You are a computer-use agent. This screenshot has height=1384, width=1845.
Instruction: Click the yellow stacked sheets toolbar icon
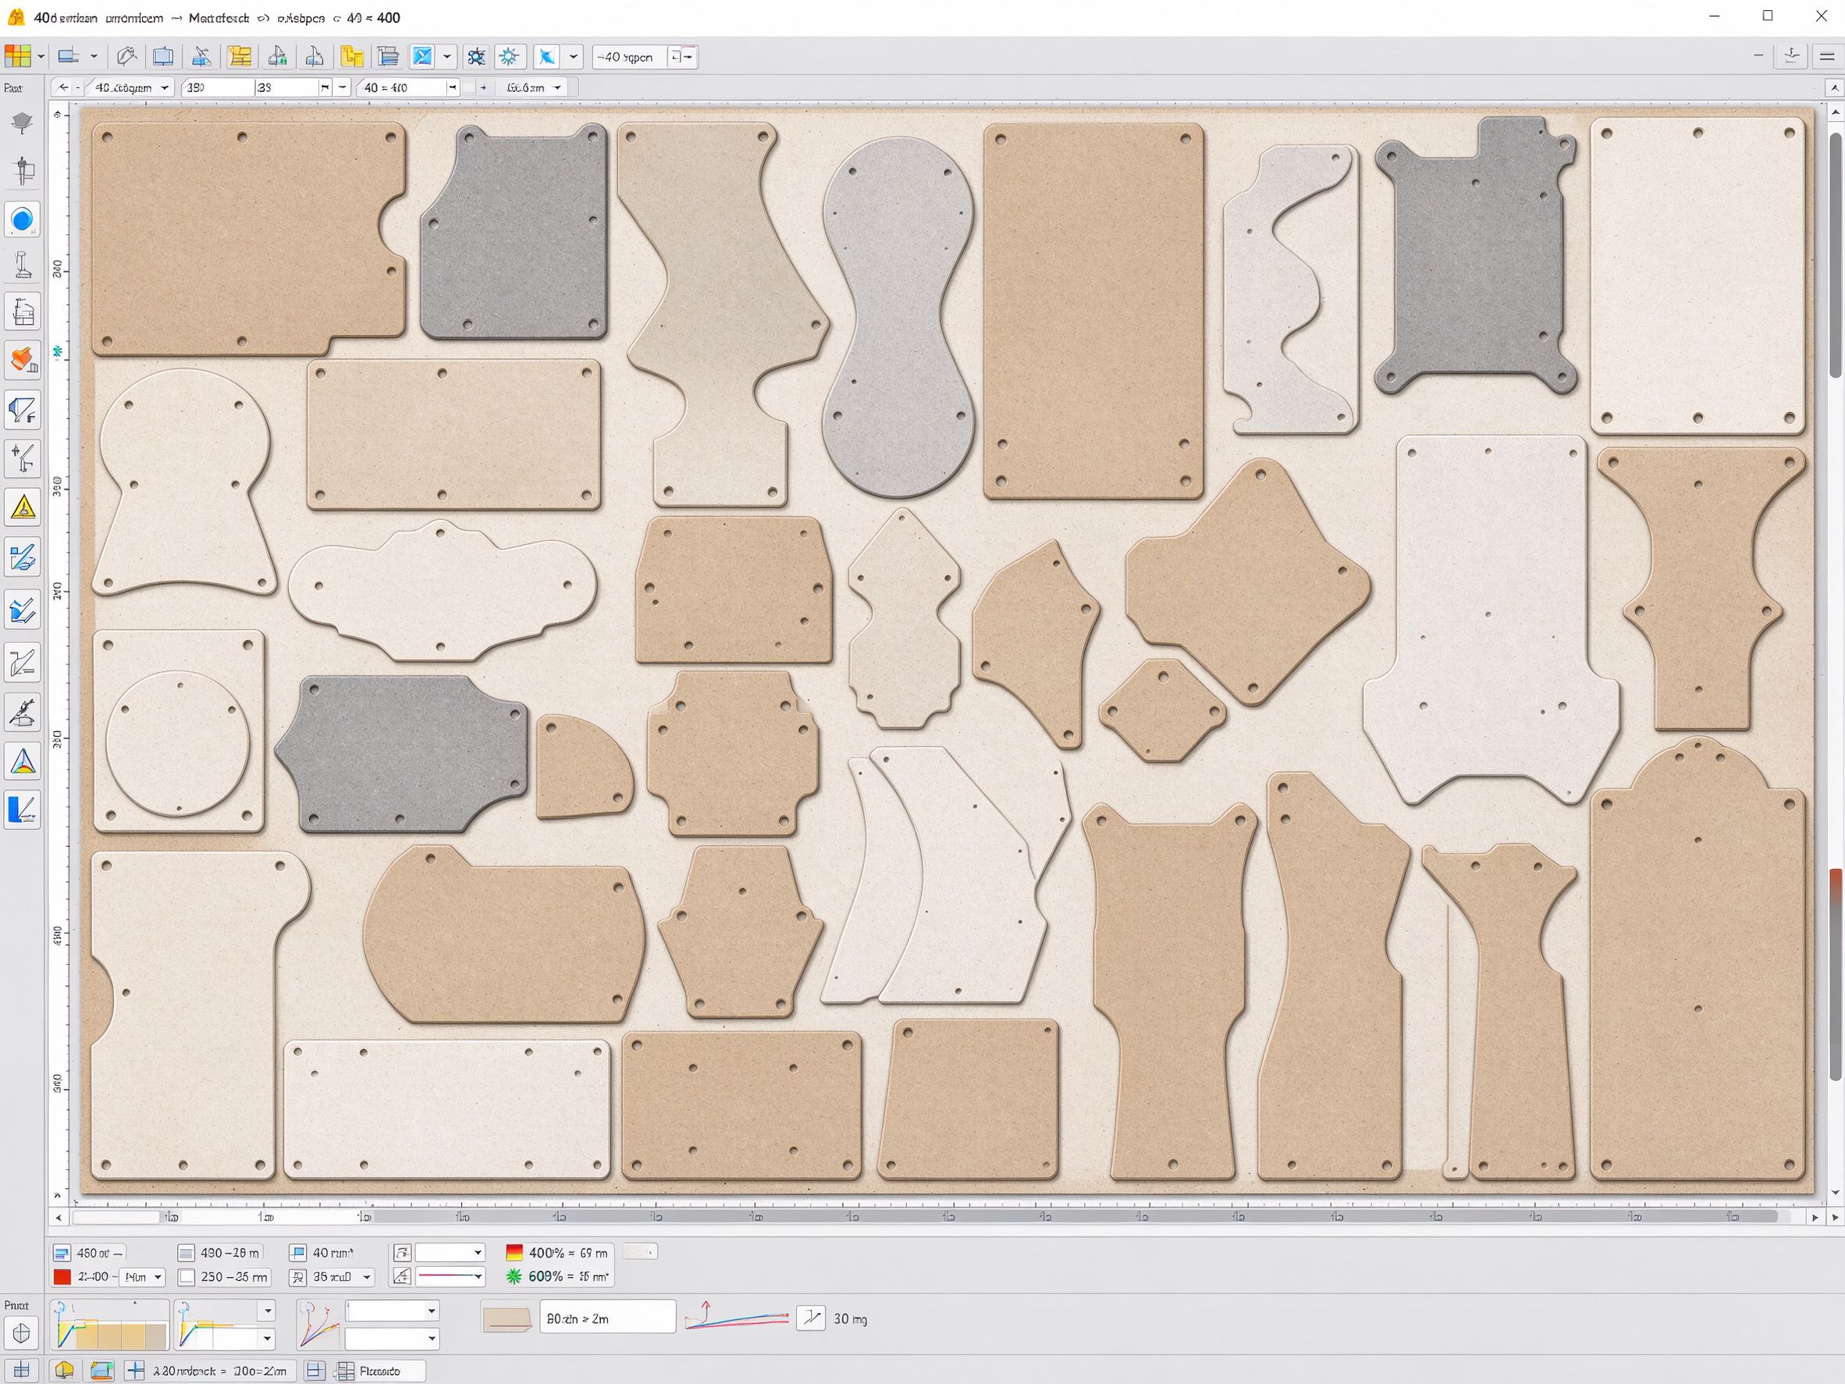pos(352,57)
